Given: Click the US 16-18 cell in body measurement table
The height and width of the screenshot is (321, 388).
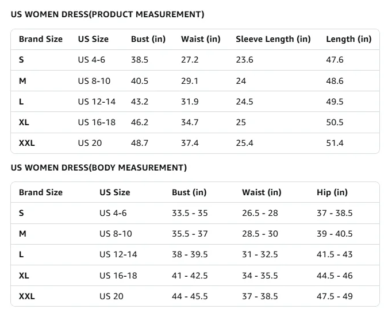Looking at the screenshot, I should click(118, 276).
